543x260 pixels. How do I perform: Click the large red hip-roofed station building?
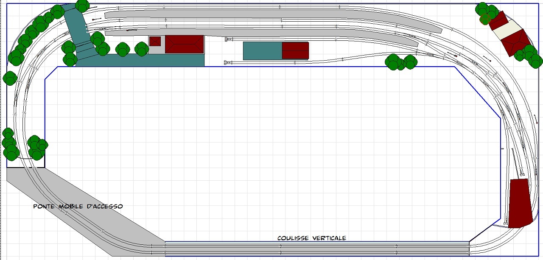click(x=185, y=44)
